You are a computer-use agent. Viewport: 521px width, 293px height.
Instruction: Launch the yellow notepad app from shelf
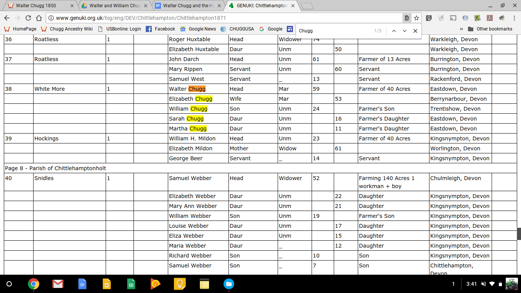[x=204, y=284]
